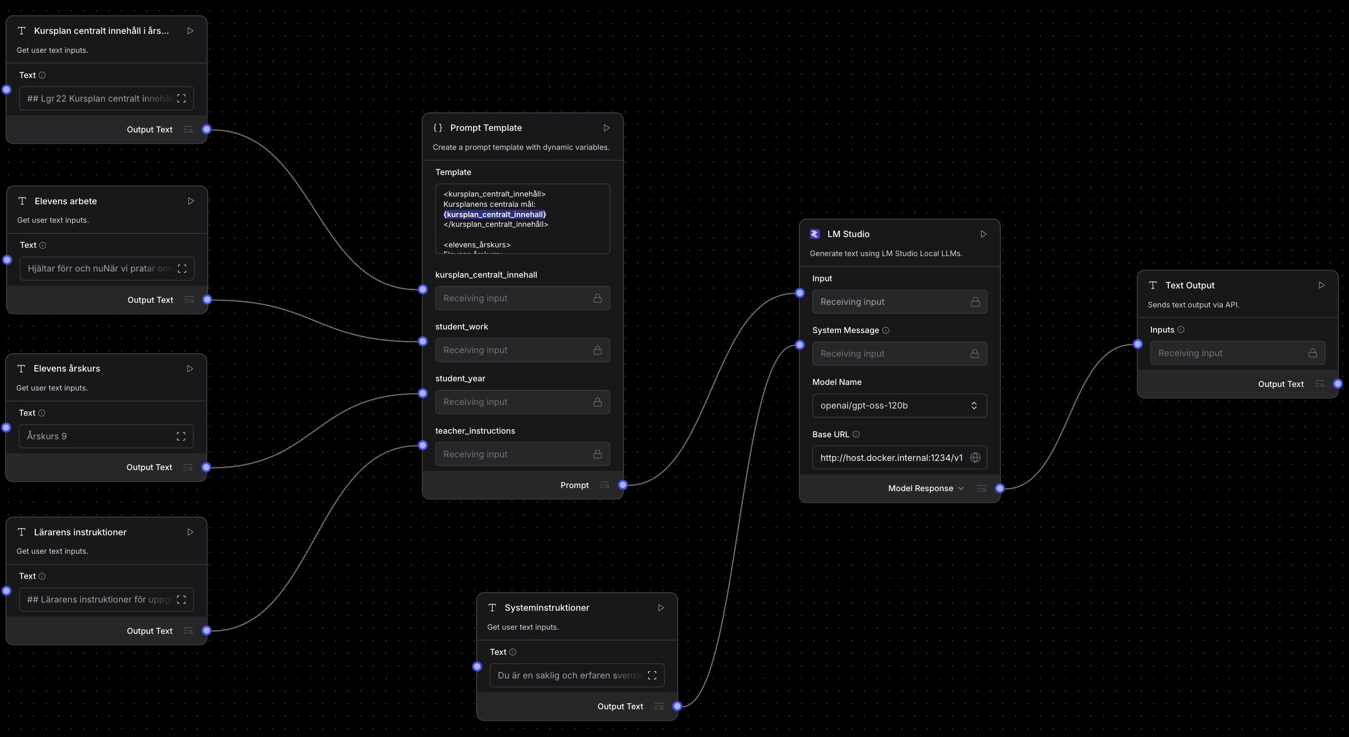The width and height of the screenshot is (1349, 737).
Task: Click lock icon on student_work field
Action: 597,350
